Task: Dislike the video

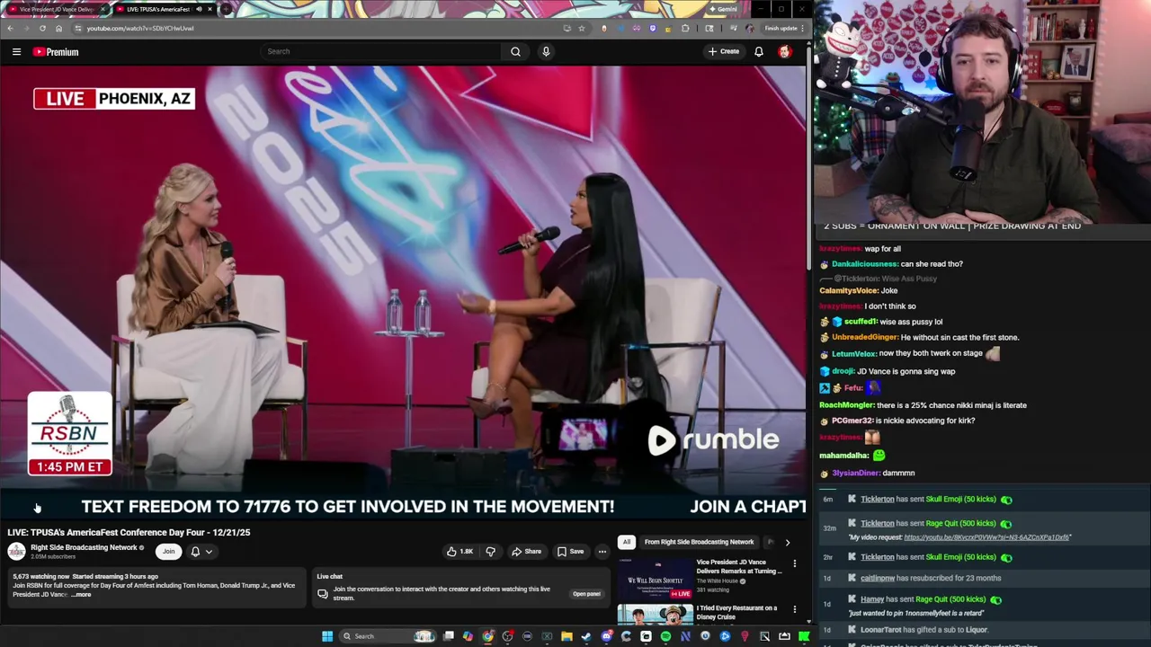Action: click(490, 552)
